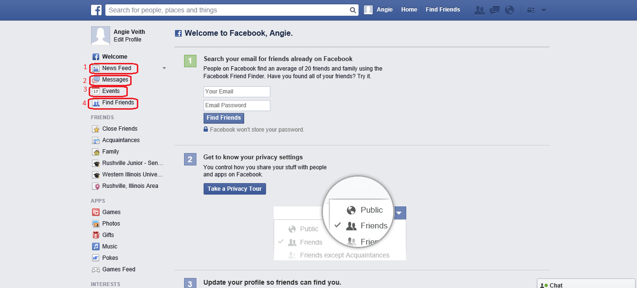637x288 pixels.
Task: Click the Welcome sidebar icon
Action: click(x=96, y=57)
